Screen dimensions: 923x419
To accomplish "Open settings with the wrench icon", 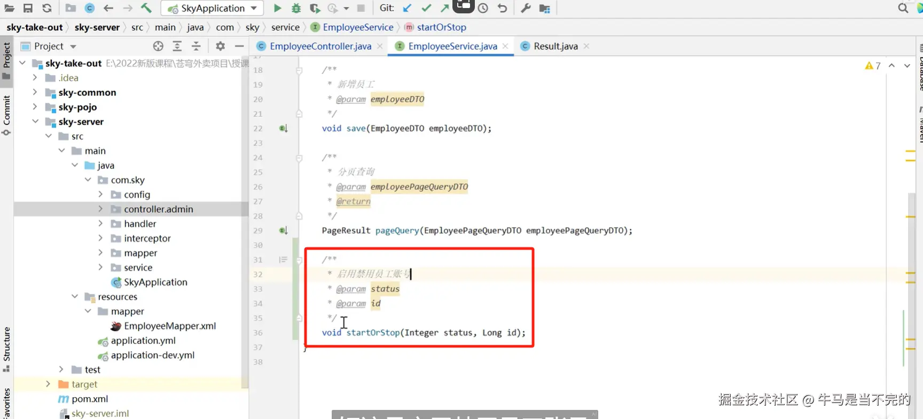I will 526,8.
